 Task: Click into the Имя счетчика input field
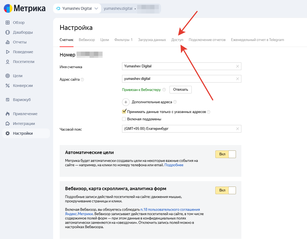(x=181, y=66)
